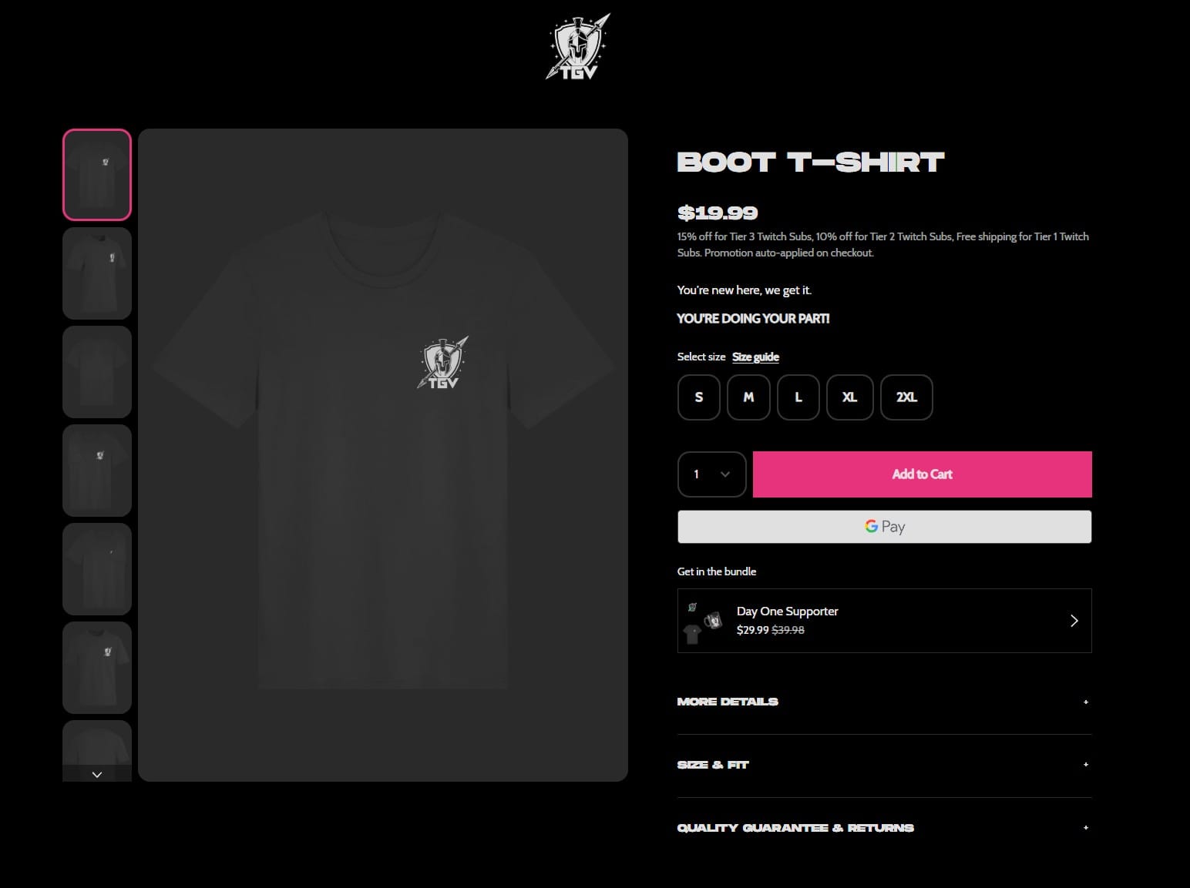Image resolution: width=1190 pixels, height=888 pixels.
Task: Expand the Size & Fit section
Action: [884, 765]
